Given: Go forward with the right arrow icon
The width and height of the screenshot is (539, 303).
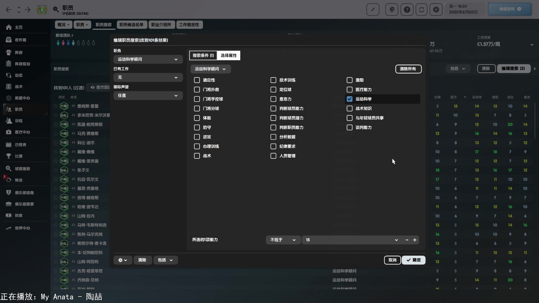Looking at the screenshot, I should pyautogui.click(x=28, y=10).
